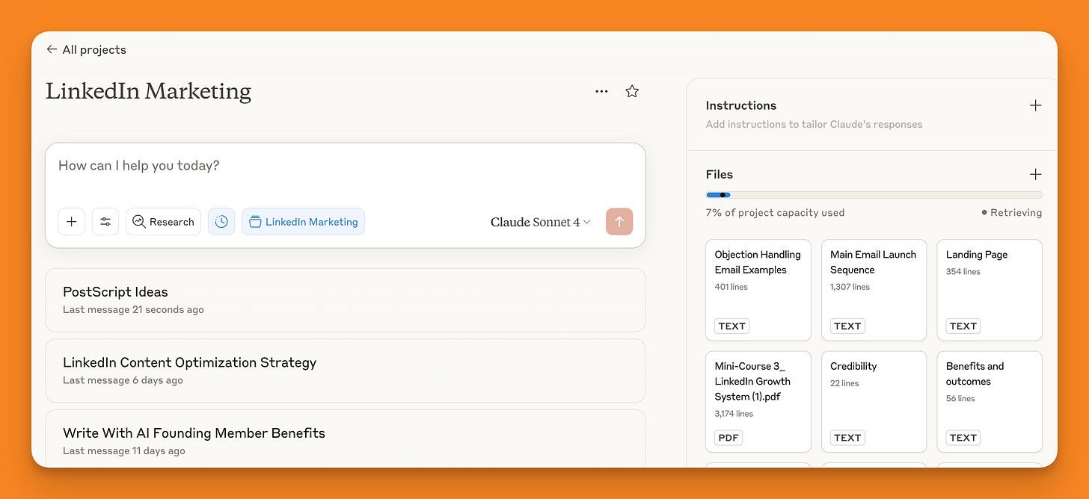
Task: Open the Benefits and outcomes file card
Action: (990, 402)
